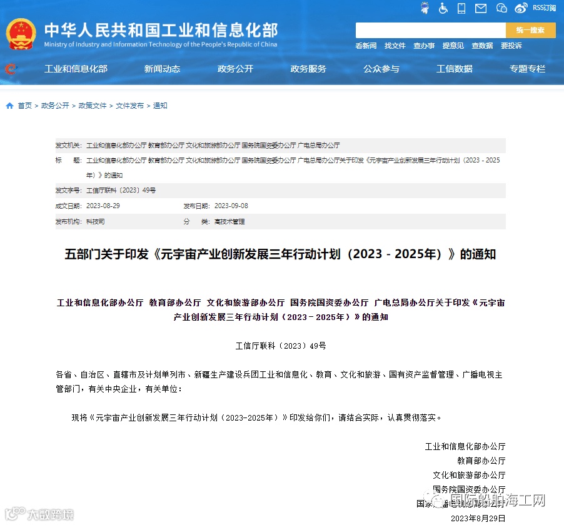
Task: Open the WeChat icon
Action: (501, 8)
